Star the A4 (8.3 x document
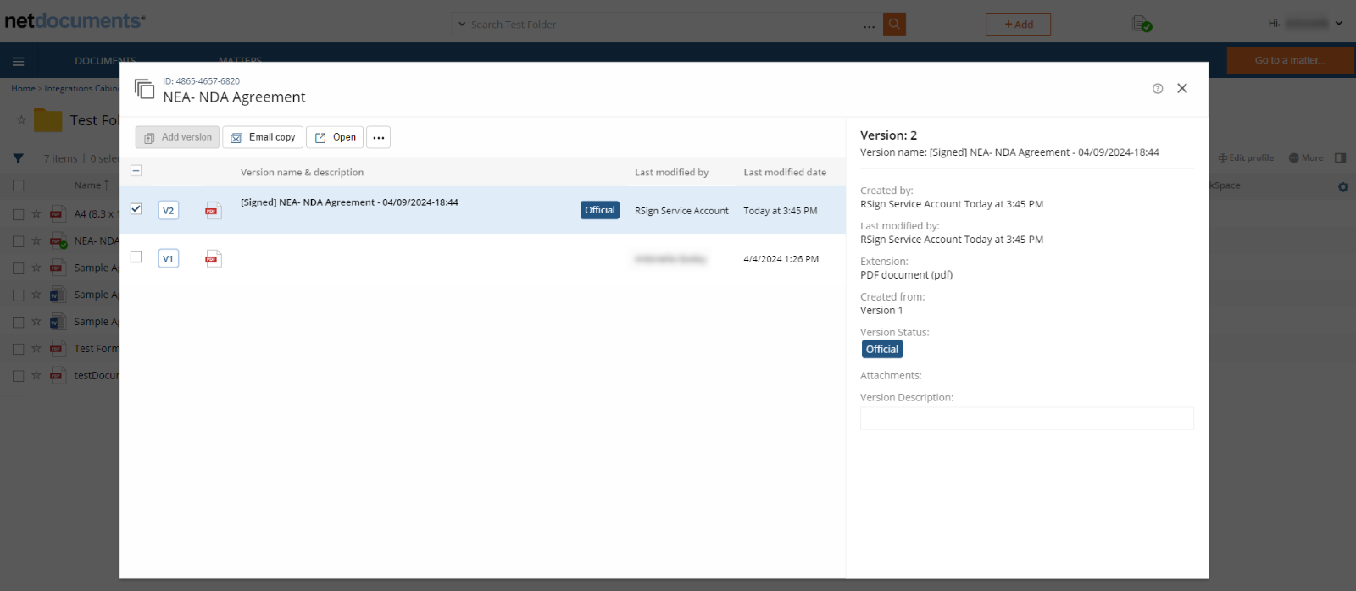Screen dimensions: 1356x591 coord(36,214)
